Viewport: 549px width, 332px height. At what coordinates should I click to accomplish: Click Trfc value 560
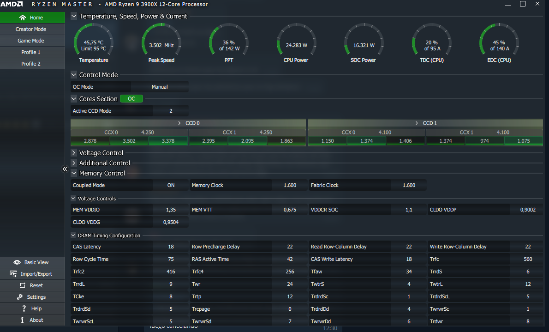click(528, 259)
